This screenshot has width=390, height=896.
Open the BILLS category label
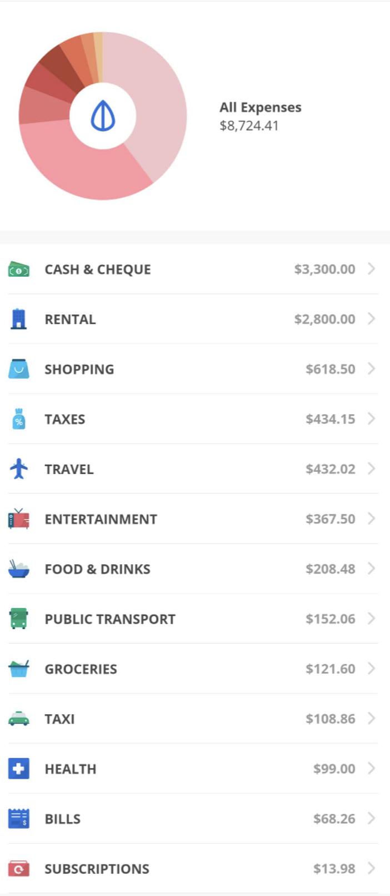pos(62,819)
